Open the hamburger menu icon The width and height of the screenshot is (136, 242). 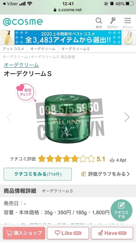128,21
